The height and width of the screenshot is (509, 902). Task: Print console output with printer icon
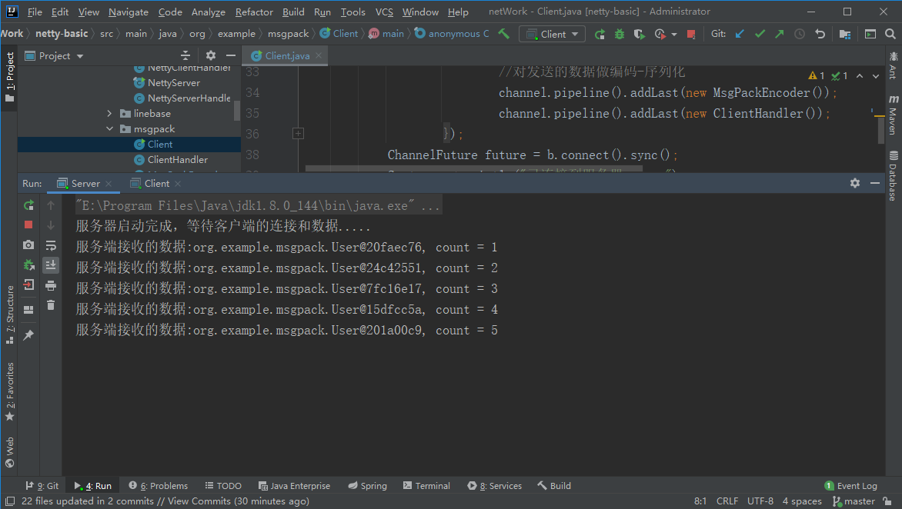[51, 285]
